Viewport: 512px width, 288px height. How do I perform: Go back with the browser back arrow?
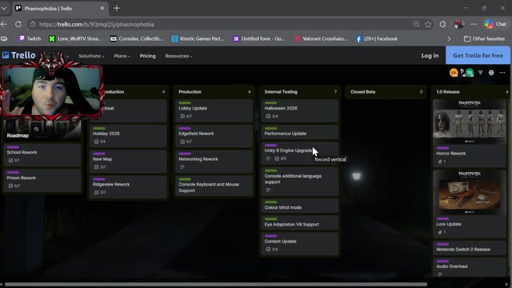[4, 24]
